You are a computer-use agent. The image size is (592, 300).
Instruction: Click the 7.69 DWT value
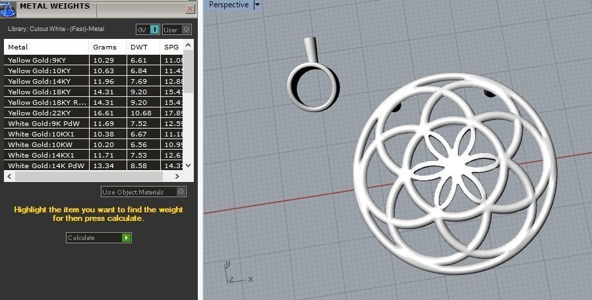click(138, 81)
